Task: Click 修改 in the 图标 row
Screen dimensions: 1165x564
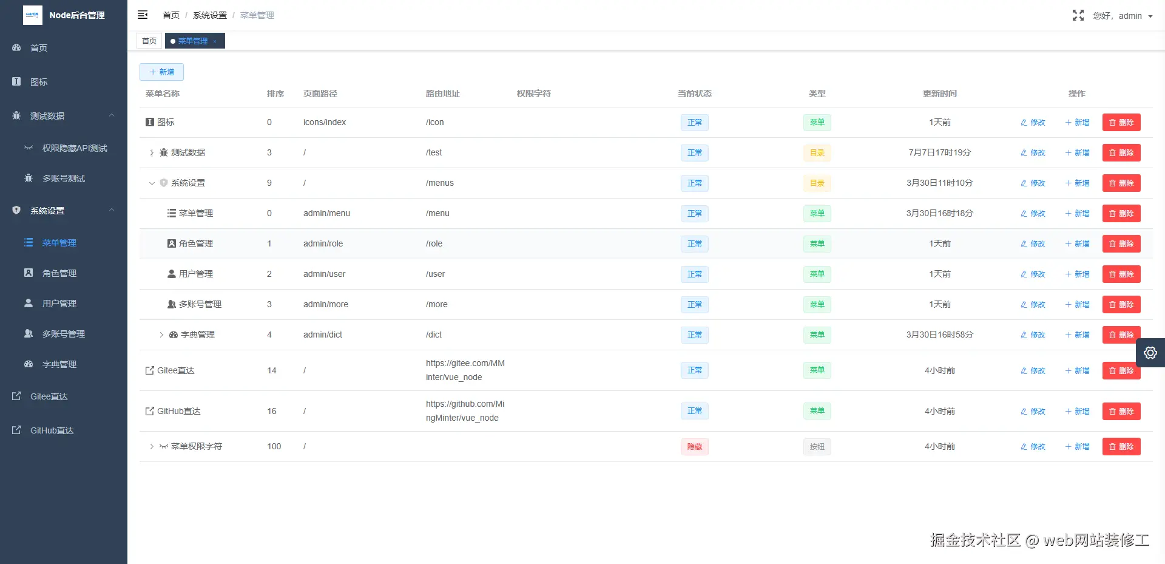Action: pyautogui.click(x=1033, y=122)
